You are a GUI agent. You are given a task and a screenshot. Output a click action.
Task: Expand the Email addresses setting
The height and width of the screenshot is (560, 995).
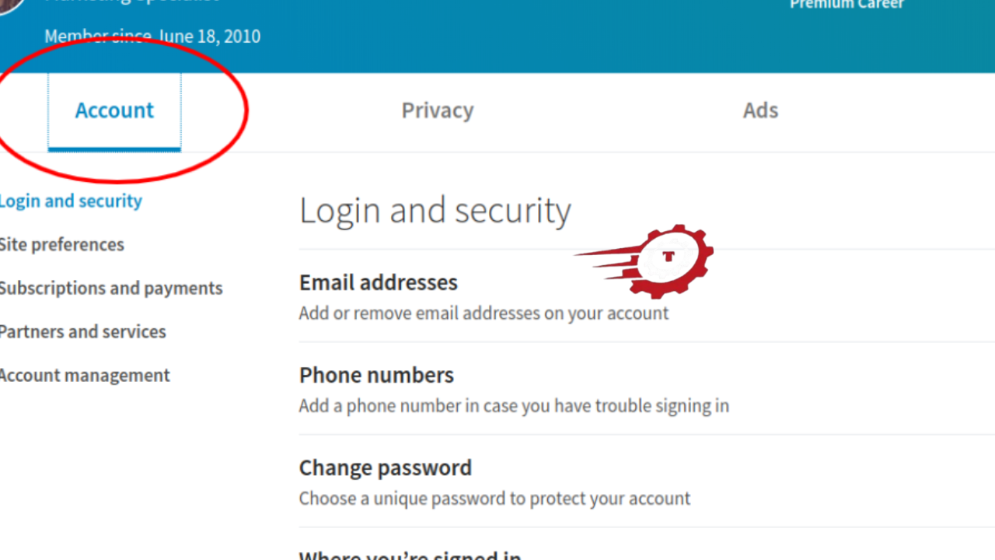(379, 282)
